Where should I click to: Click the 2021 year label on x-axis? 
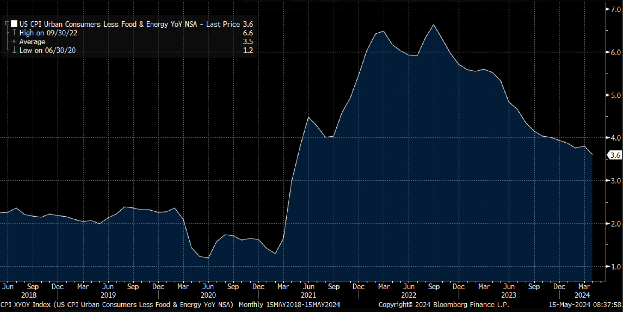[x=308, y=295]
